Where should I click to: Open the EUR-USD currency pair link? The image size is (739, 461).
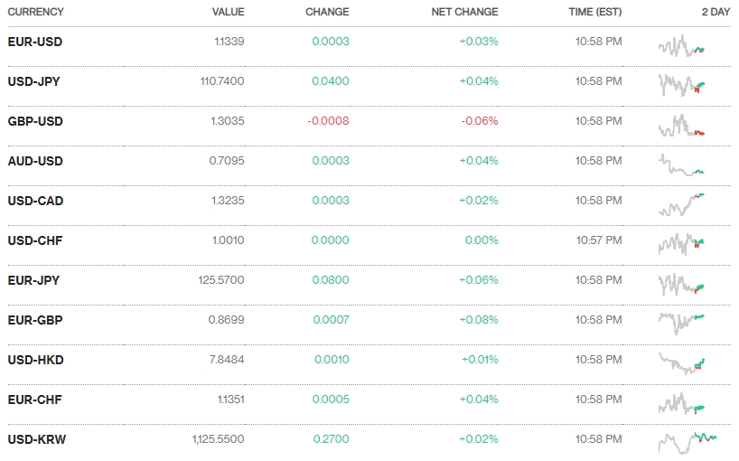(35, 42)
